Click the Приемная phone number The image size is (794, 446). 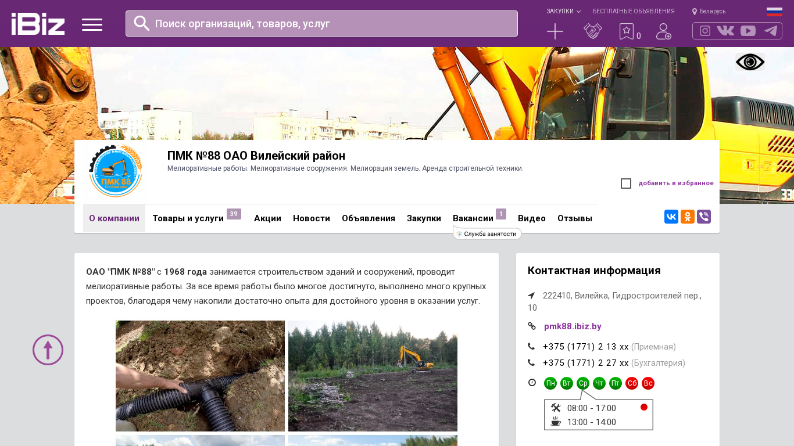586,347
